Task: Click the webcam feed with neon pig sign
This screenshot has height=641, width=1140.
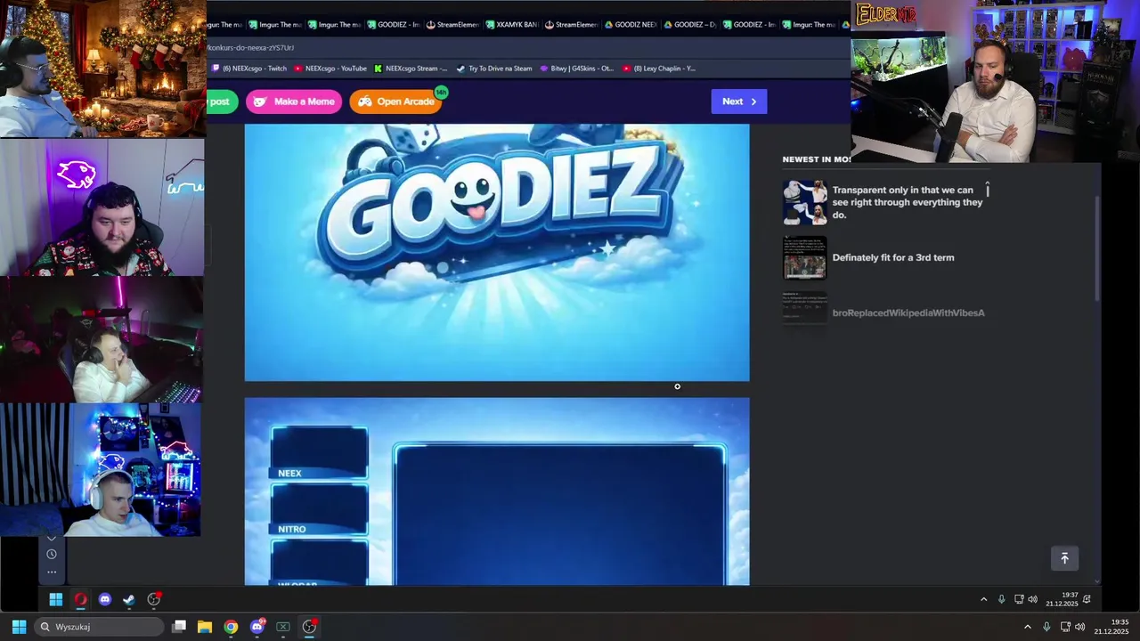Action: [102, 207]
